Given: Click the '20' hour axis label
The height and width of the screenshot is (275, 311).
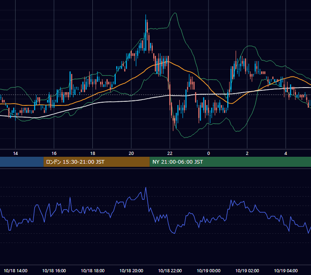Looking at the screenshot, I should tap(131, 153).
